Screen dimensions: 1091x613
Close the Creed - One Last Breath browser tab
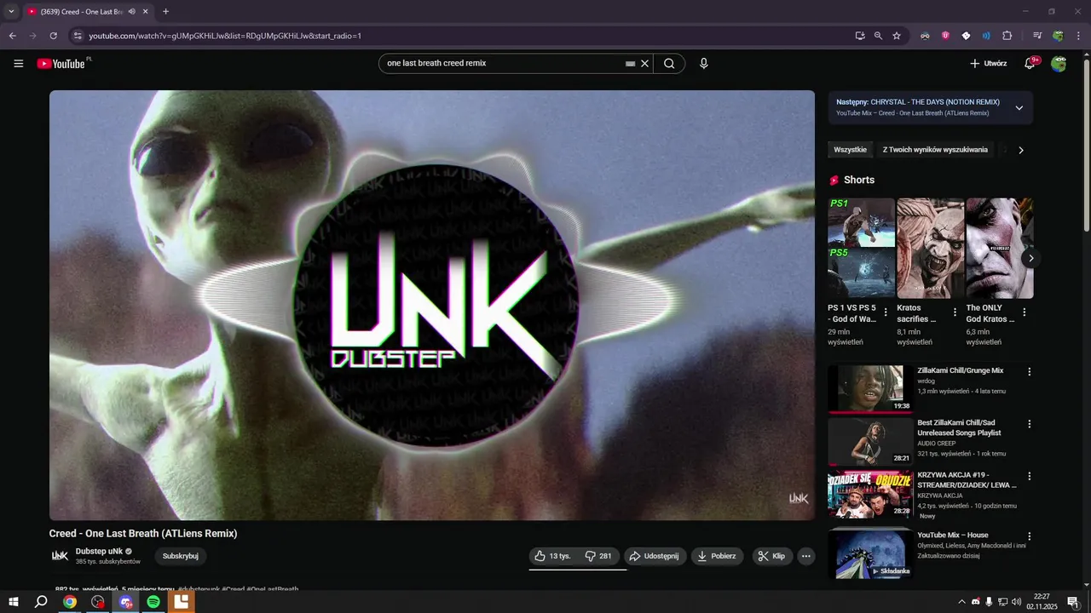click(146, 12)
